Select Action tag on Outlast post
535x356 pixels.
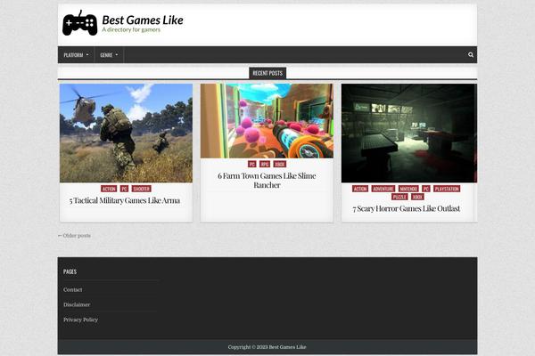point(360,189)
